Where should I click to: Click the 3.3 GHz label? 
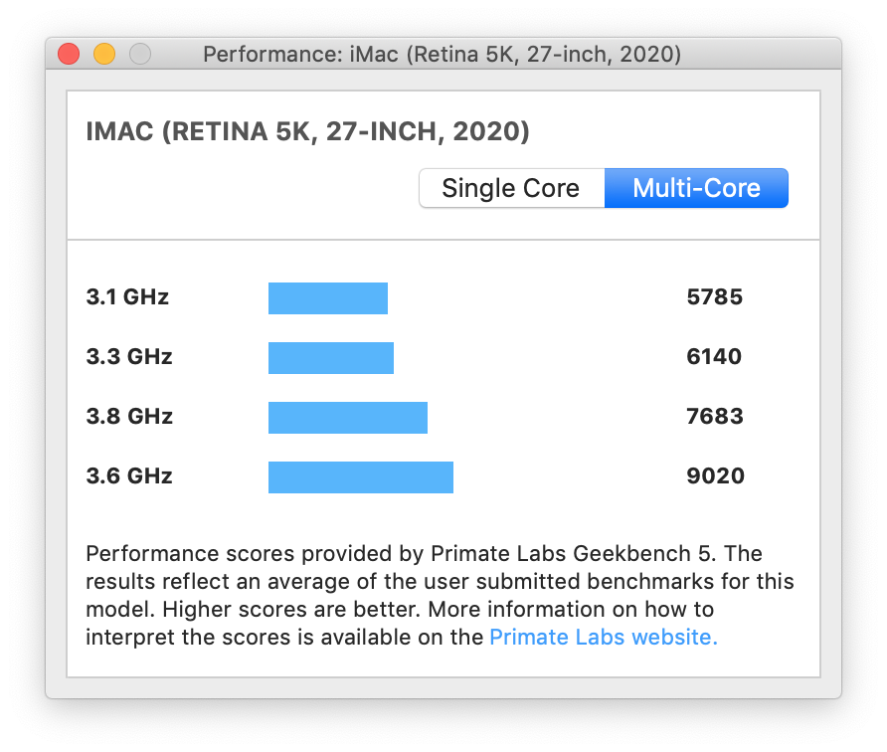[129, 357]
